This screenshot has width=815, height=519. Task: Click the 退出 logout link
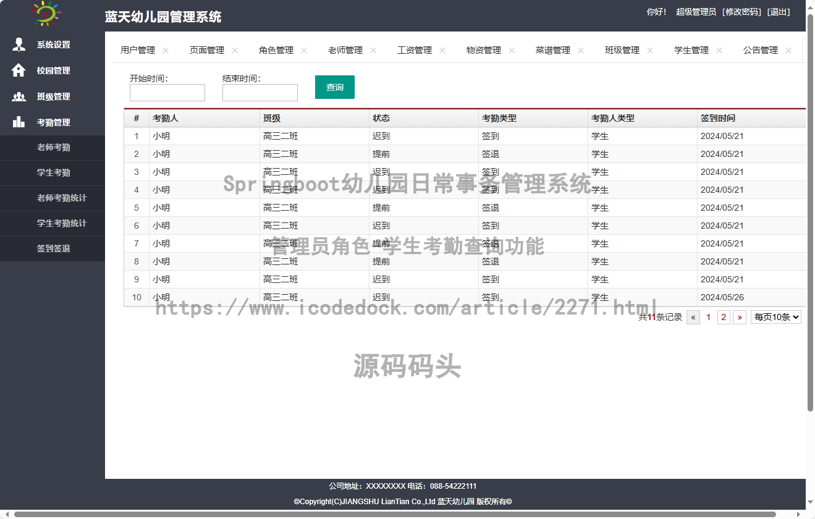tap(779, 12)
